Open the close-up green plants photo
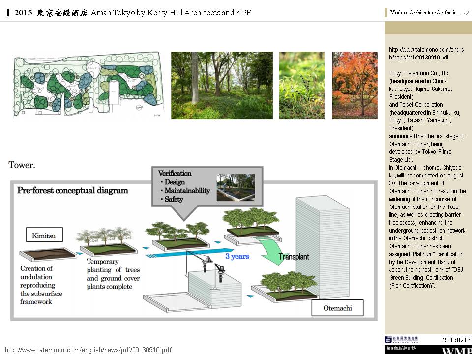This screenshot has width=472, height=354. [x=301, y=86]
